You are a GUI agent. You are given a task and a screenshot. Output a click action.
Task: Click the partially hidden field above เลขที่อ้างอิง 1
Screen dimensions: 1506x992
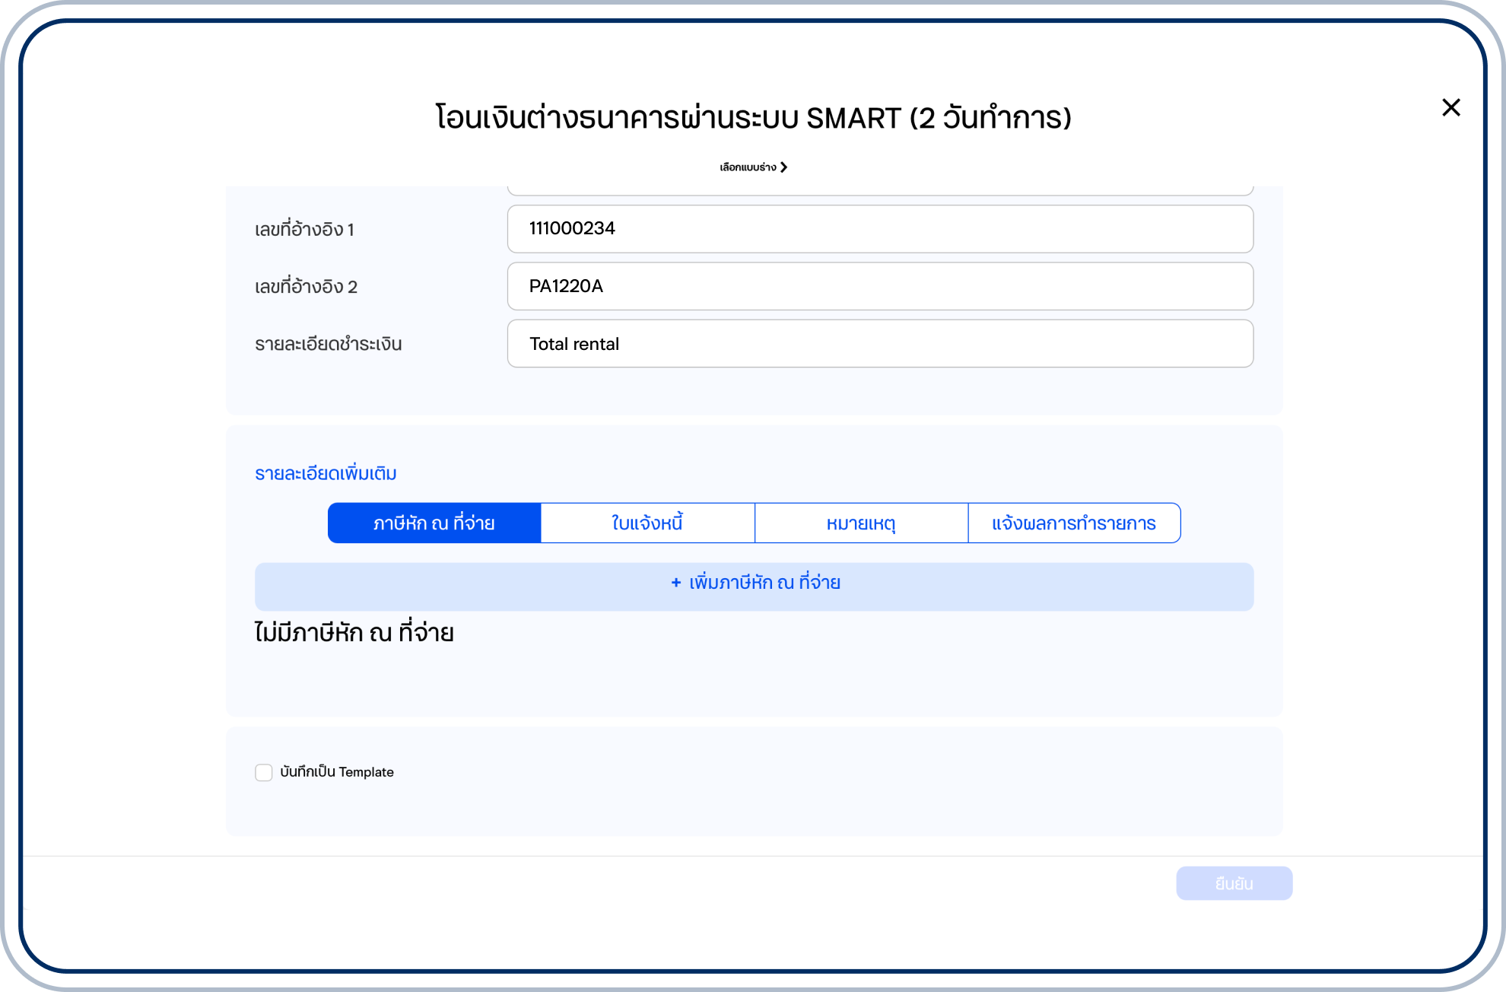(880, 189)
